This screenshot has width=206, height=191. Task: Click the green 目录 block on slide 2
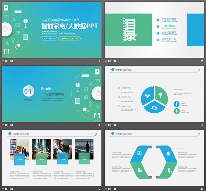[x=128, y=30]
